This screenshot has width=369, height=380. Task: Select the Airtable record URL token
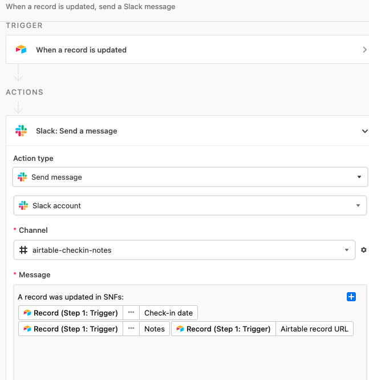314,329
